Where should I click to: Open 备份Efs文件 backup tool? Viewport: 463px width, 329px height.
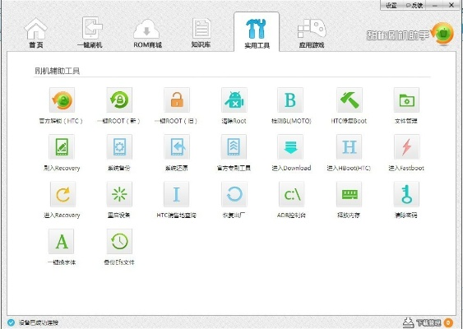(119, 241)
